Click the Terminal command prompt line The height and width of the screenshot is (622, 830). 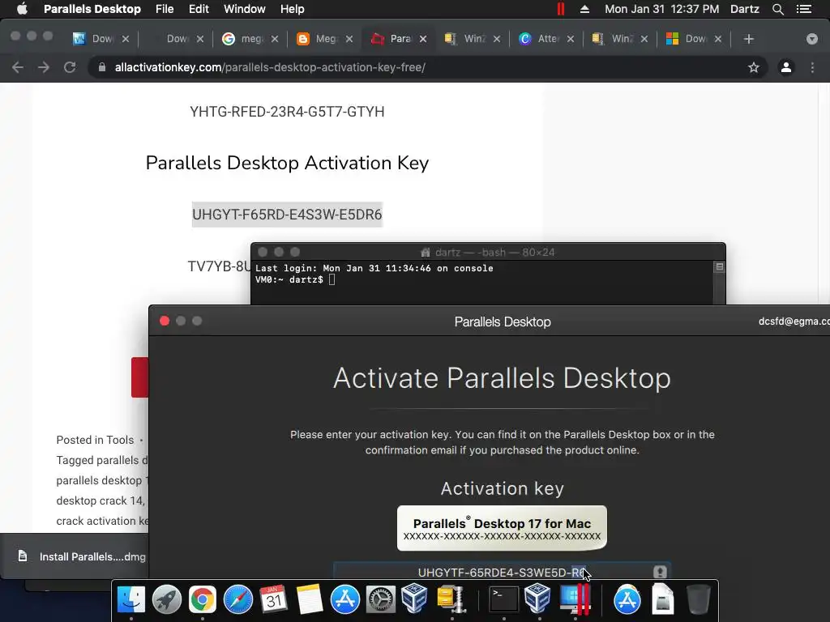(295, 279)
